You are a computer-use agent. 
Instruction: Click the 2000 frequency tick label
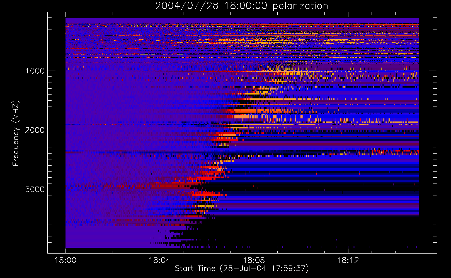pyautogui.click(x=35, y=130)
